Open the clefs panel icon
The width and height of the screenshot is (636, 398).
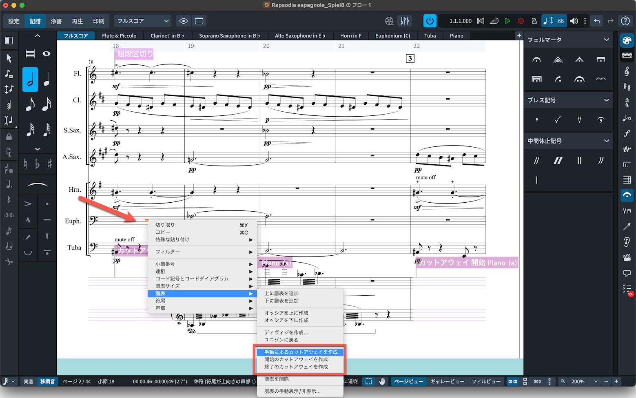627,72
